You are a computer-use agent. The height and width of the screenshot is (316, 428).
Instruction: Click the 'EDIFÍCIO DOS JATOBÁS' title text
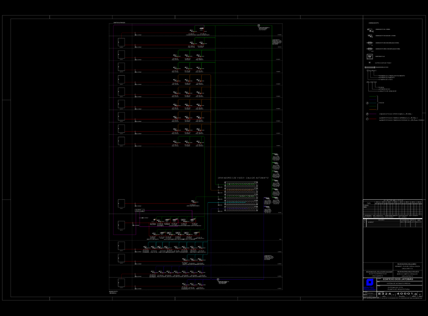(x=398, y=279)
